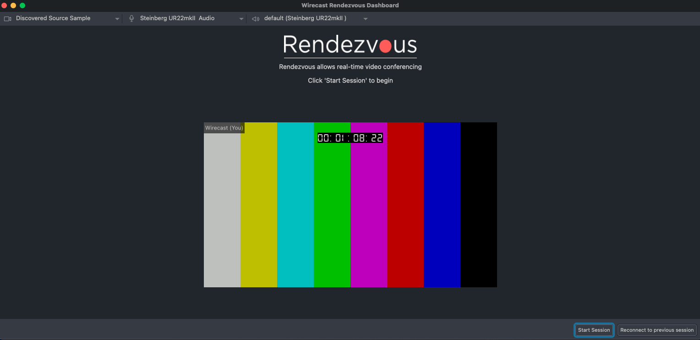Select the Wirecast (You) video preview

350,205
